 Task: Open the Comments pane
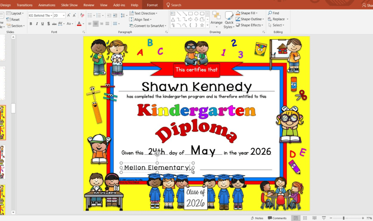point(277,218)
